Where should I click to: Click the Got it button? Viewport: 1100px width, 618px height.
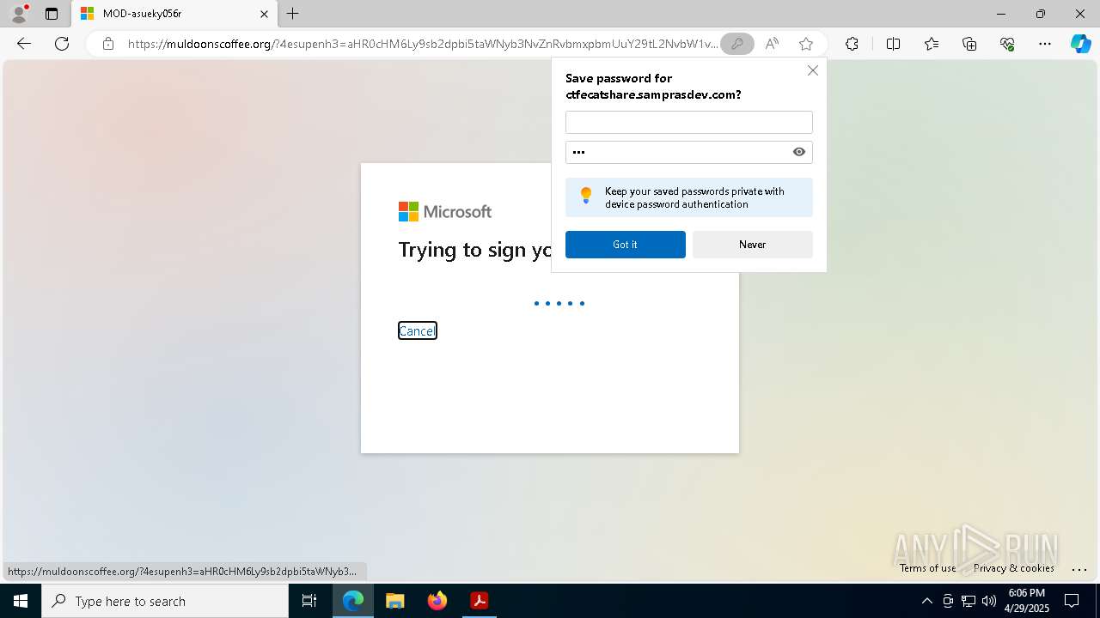pyautogui.click(x=626, y=245)
